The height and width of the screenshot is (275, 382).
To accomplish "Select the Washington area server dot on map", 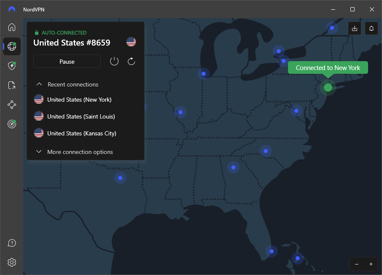I will coord(296,111).
